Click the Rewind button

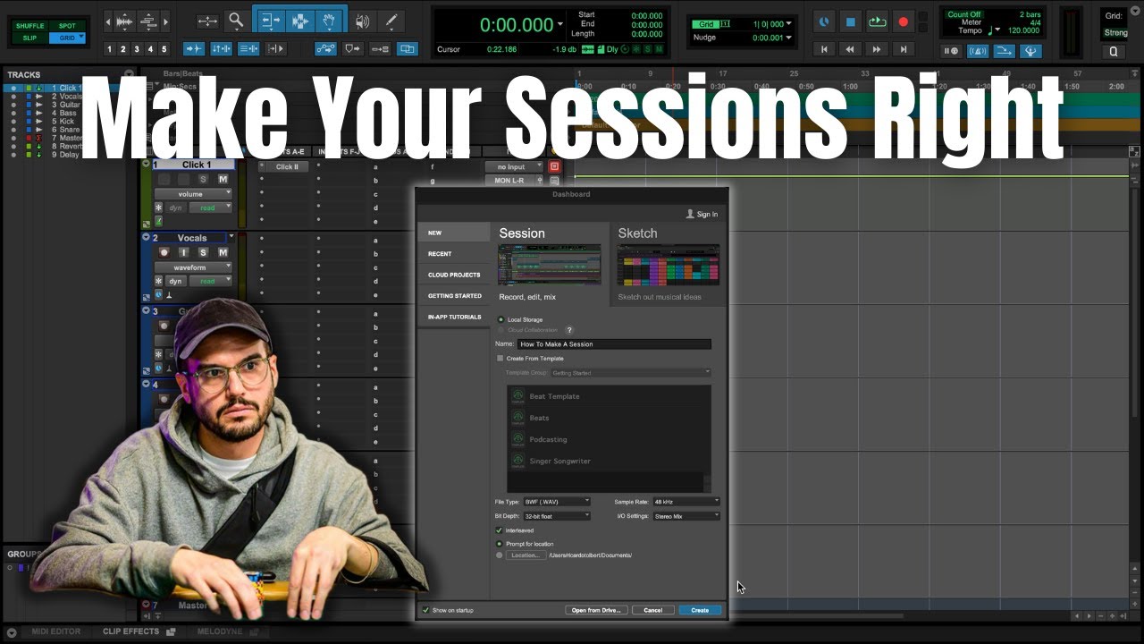pos(850,49)
